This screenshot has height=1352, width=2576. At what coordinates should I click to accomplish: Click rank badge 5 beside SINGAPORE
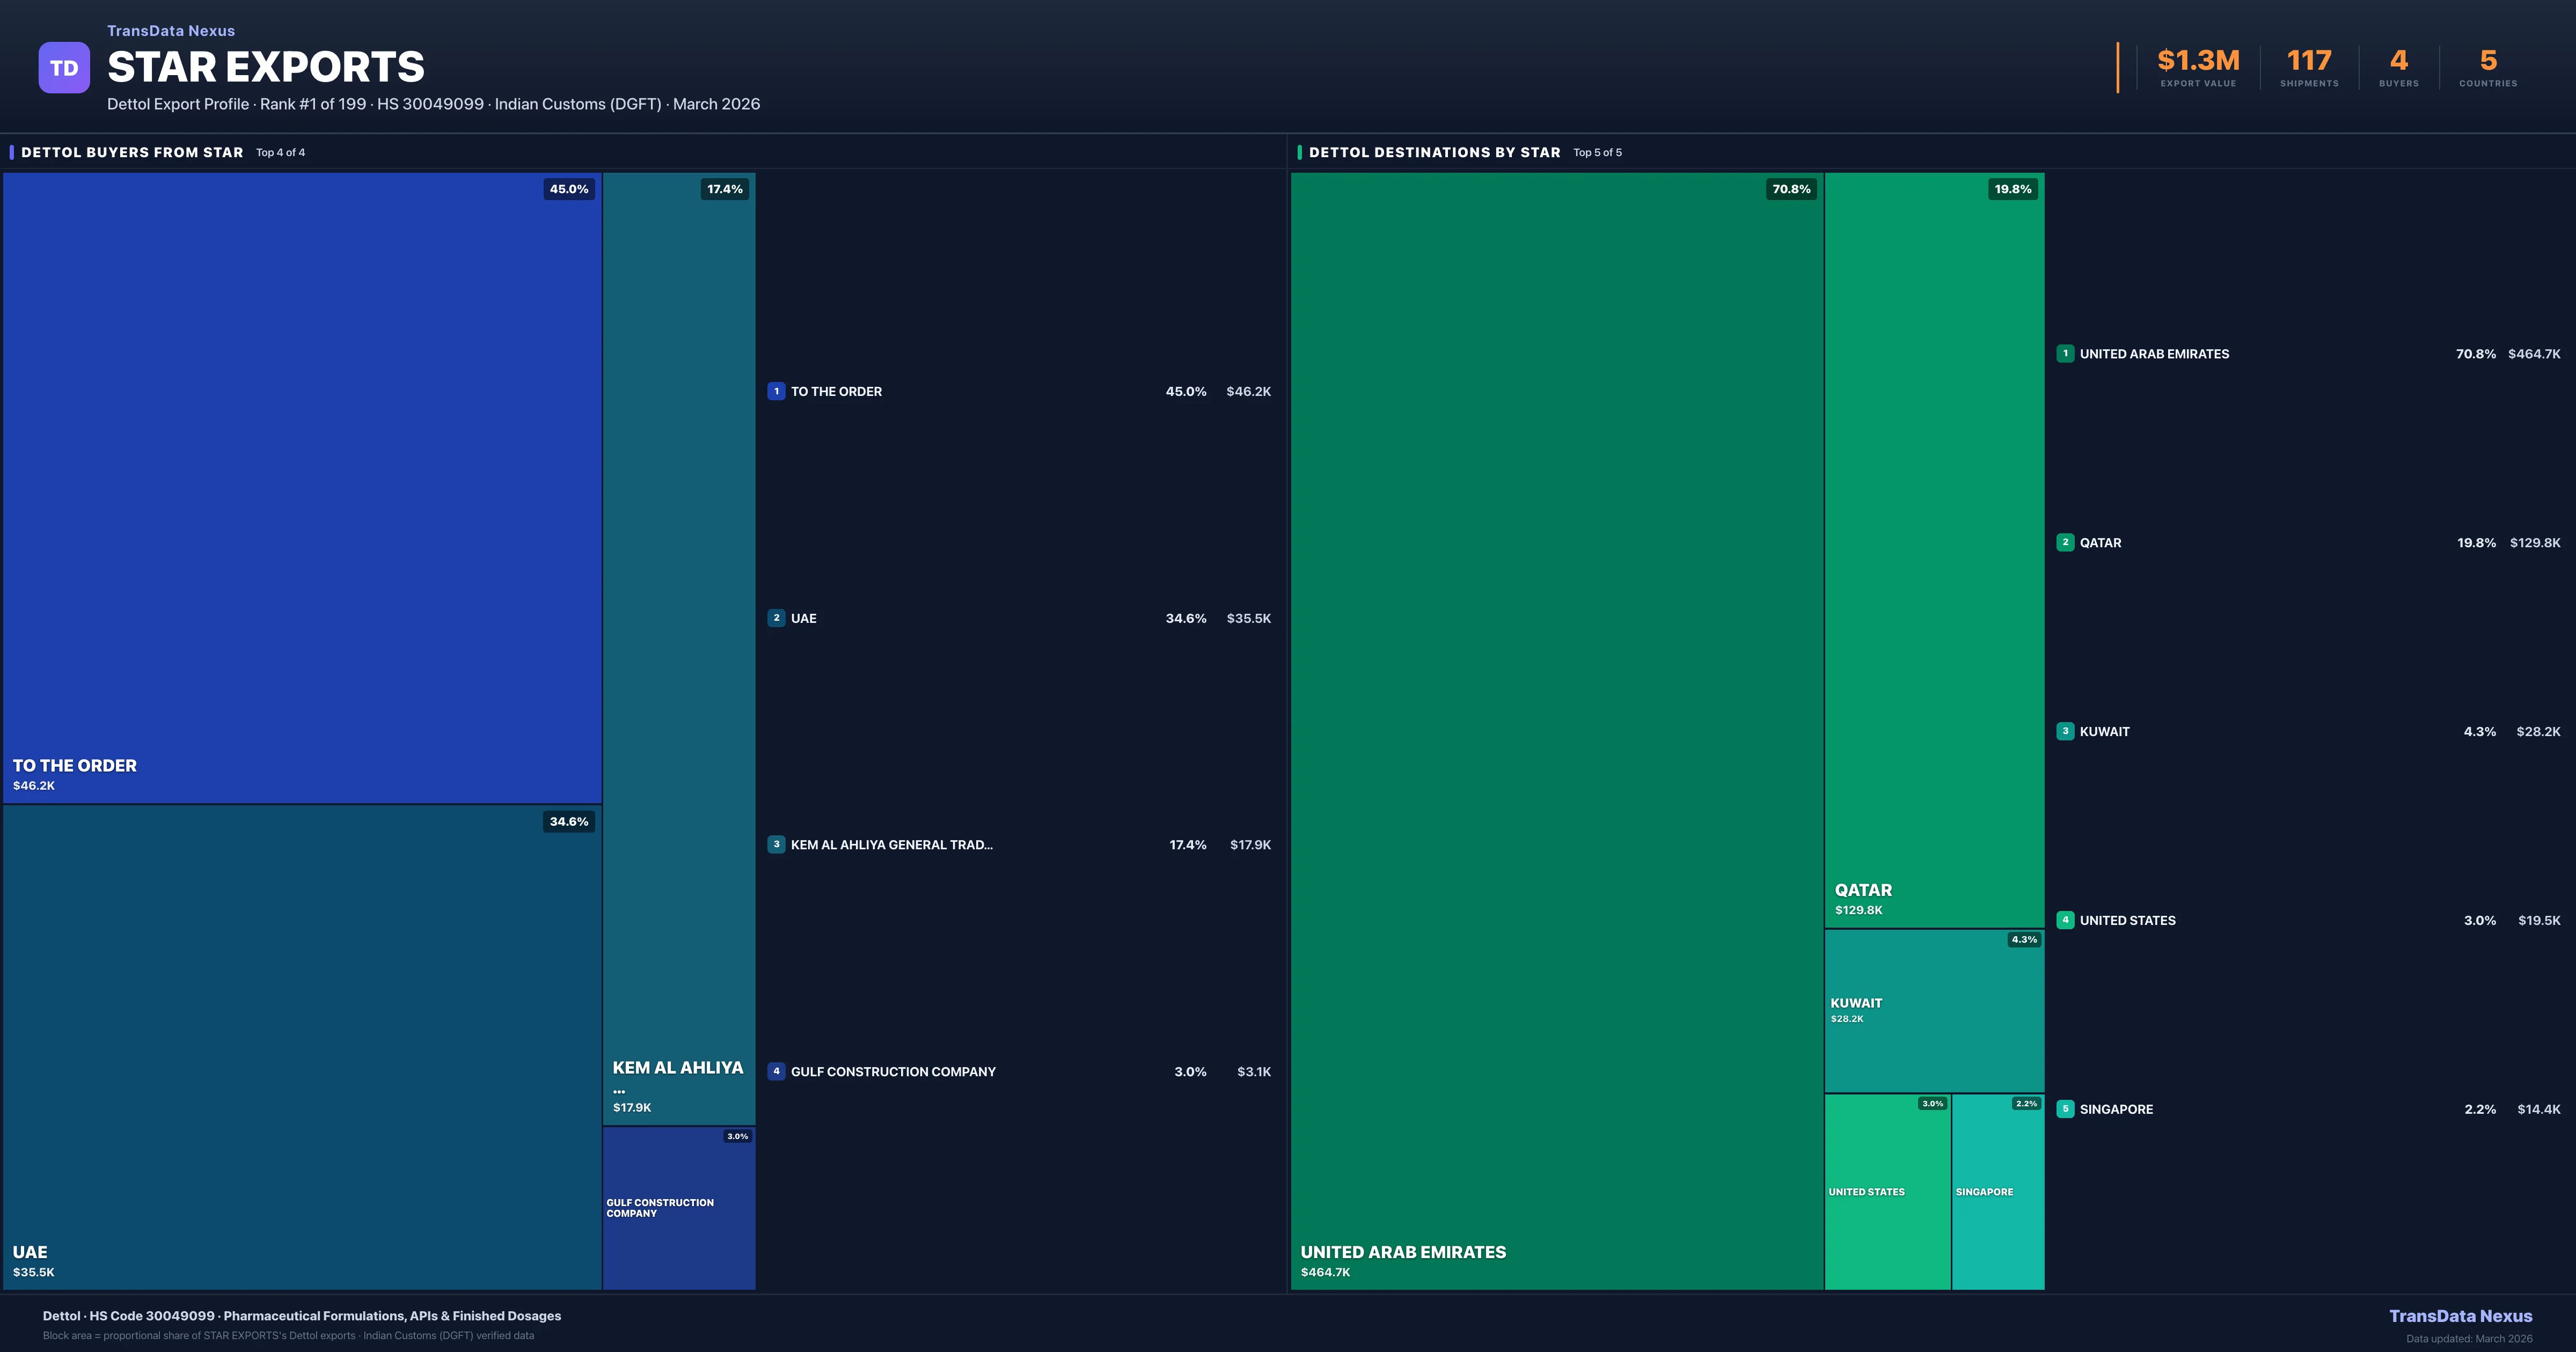click(x=2065, y=1109)
